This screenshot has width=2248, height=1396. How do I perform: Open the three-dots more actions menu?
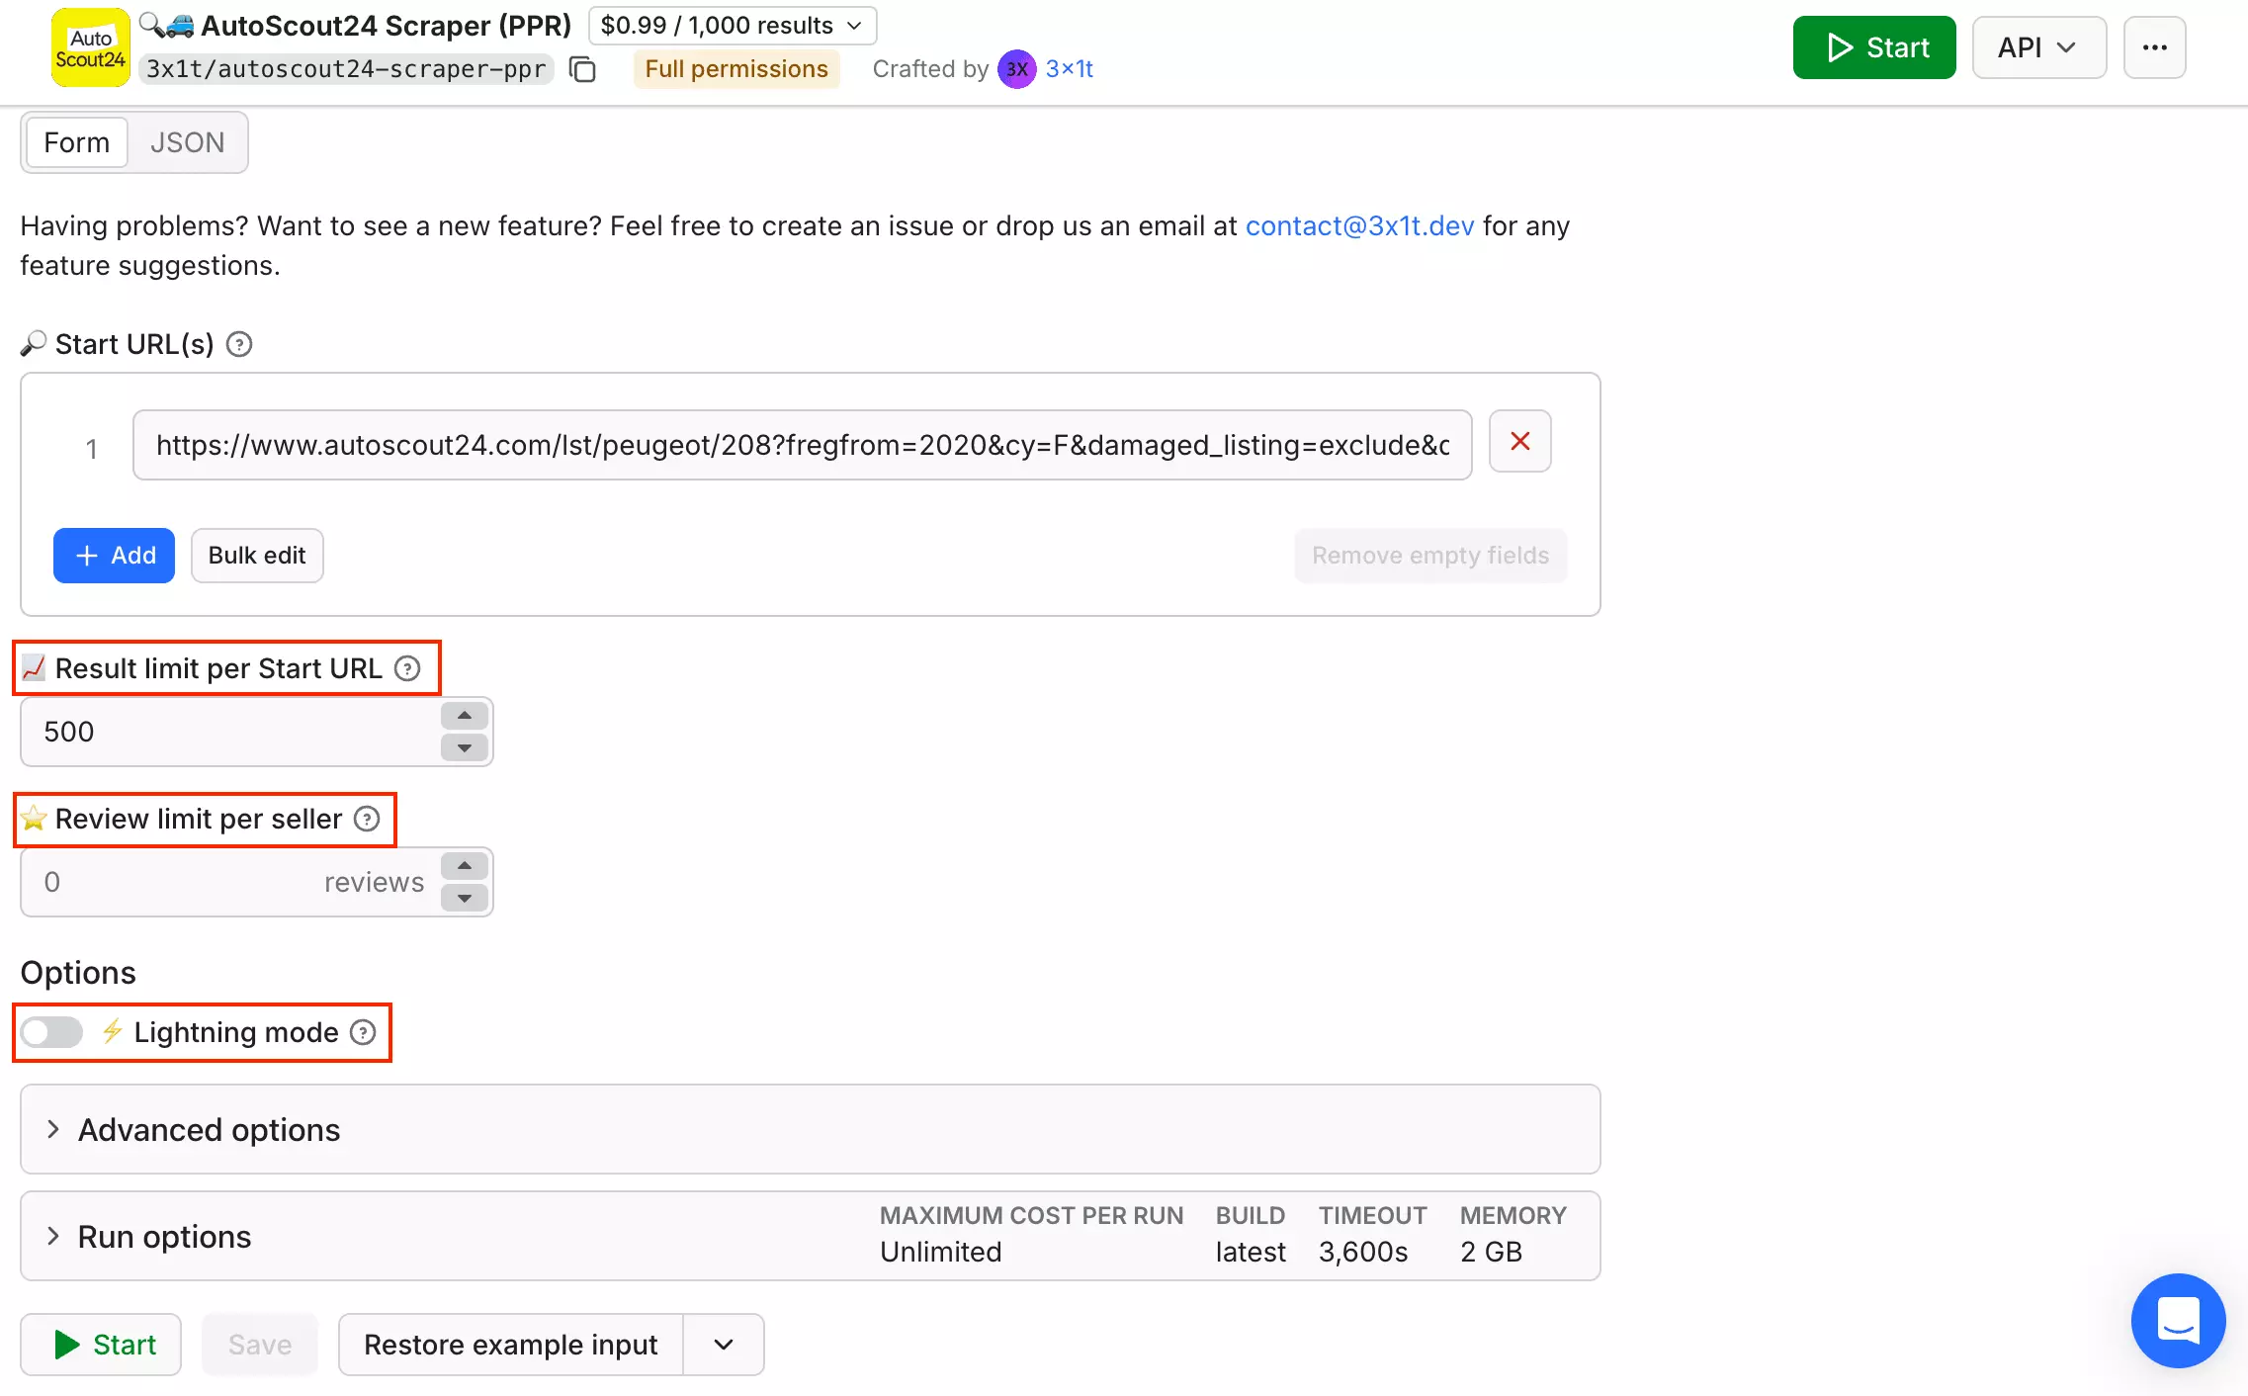[x=2154, y=47]
